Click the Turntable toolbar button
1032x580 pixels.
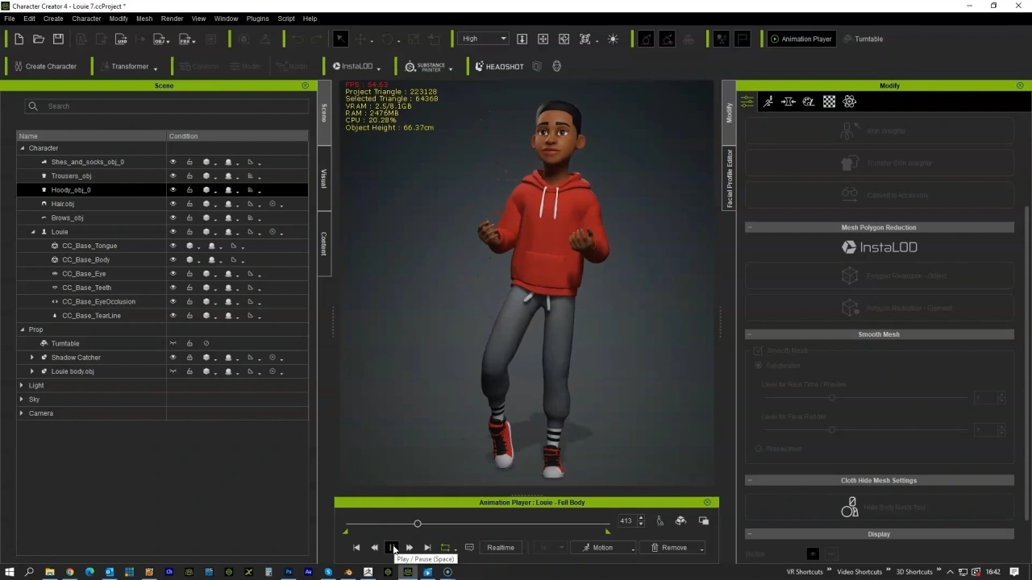[x=863, y=39]
